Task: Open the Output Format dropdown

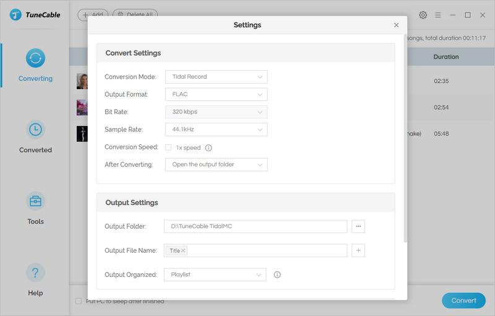Action: pyautogui.click(x=216, y=94)
